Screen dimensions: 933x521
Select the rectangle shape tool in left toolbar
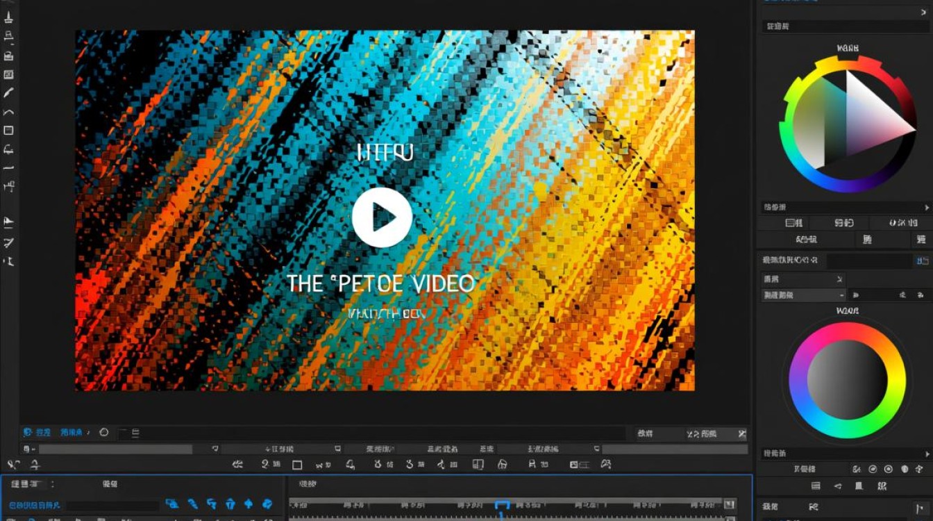point(9,131)
